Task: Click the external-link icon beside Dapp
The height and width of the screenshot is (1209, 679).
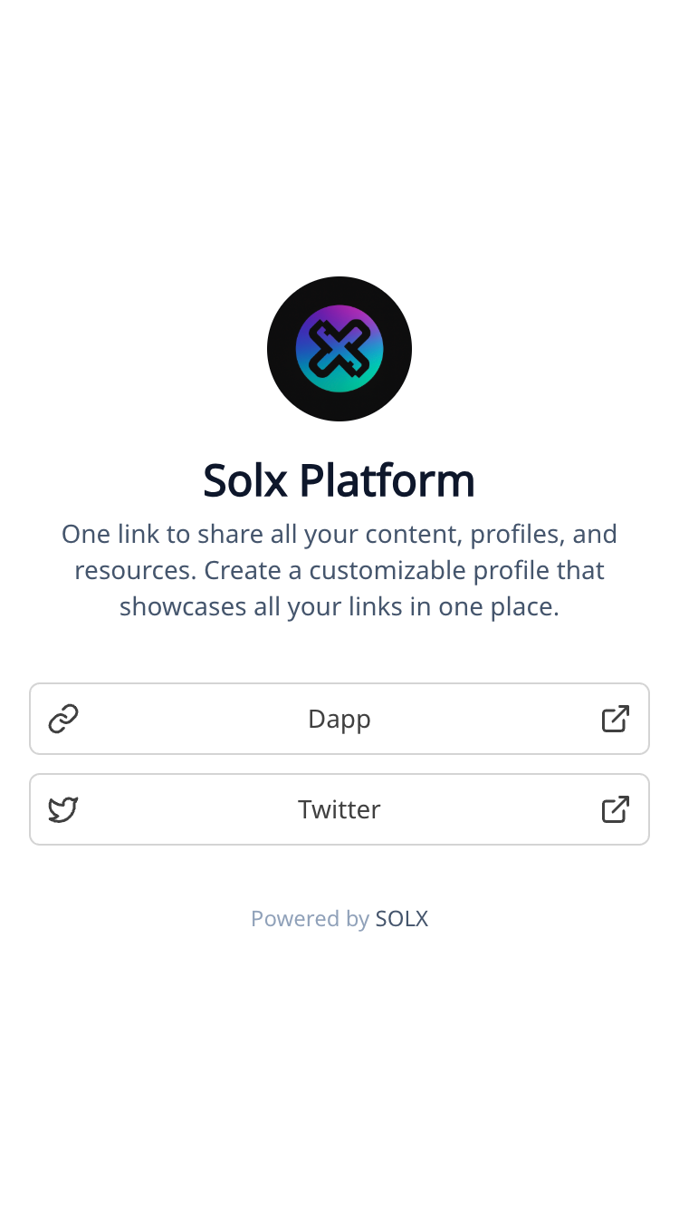Action: pyautogui.click(x=616, y=719)
